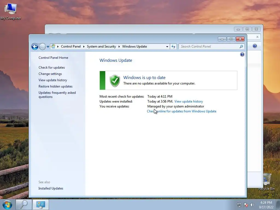Click the green shield checkmark icon

[x=115, y=81]
